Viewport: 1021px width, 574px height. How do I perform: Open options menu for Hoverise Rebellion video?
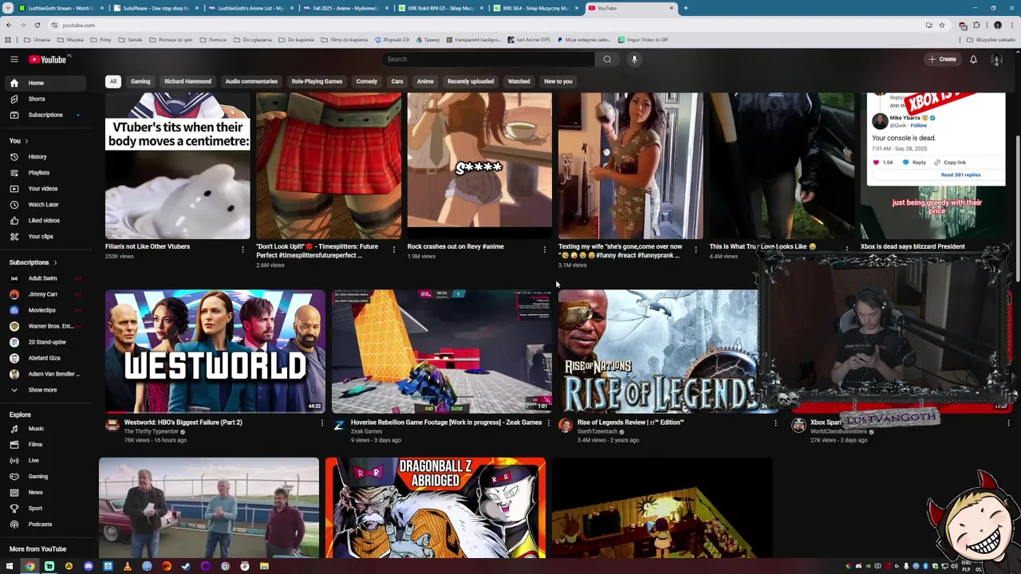(548, 423)
